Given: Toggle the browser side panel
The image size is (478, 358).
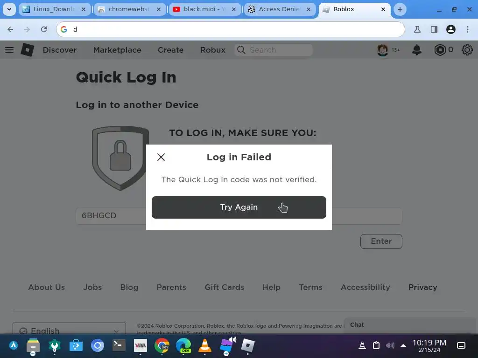Looking at the screenshot, I should 434,29.
